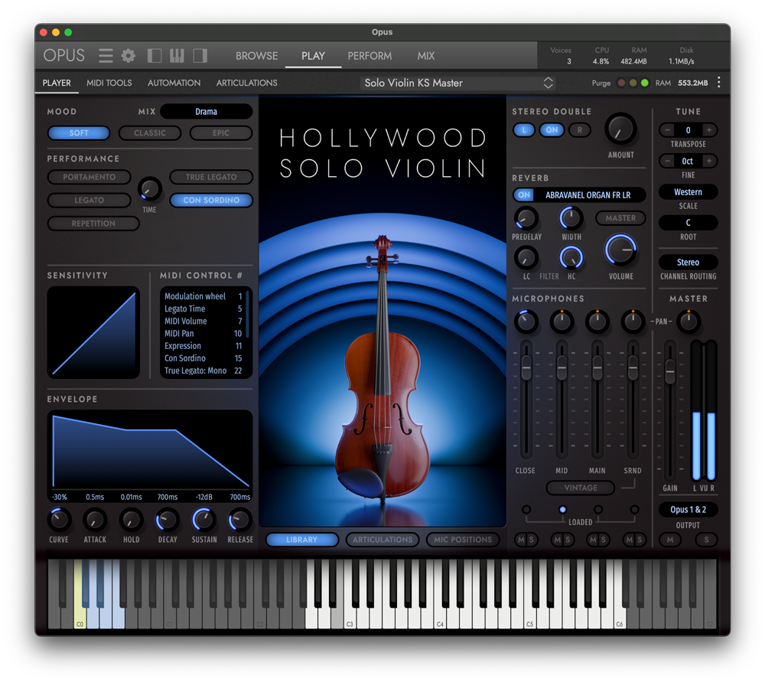This screenshot has width=765, height=682.
Task: Open the Western scale dropdown
Action: pyautogui.click(x=688, y=192)
